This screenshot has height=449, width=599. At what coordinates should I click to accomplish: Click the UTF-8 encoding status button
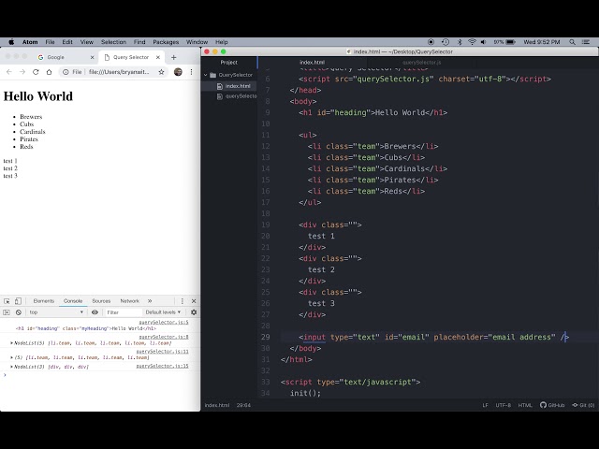504,405
